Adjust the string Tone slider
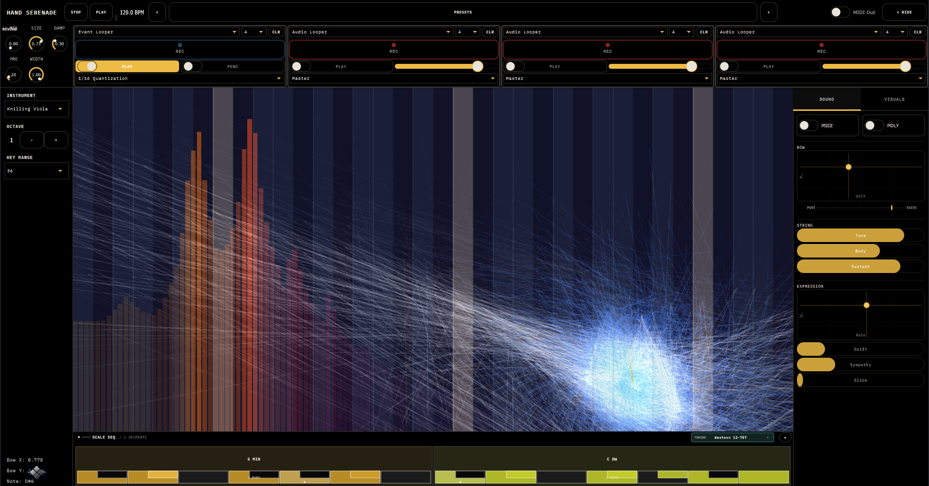Viewport: 929px width, 486px height. click(x=861, y=235)
